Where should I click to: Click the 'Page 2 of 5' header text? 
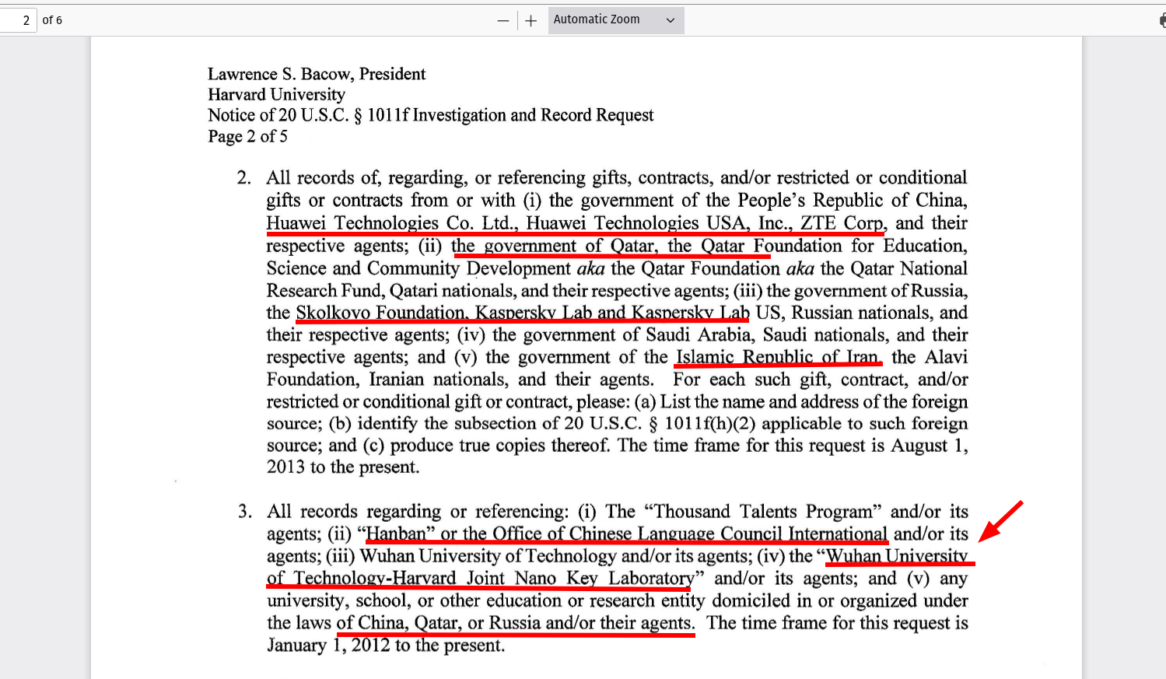247,136
